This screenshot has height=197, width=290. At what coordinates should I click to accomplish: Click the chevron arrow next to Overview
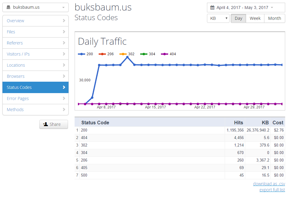point(64,21)
